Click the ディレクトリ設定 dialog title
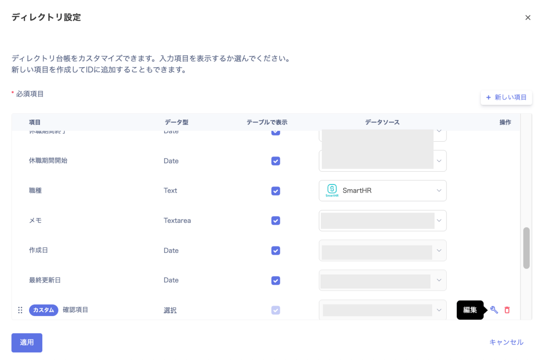This screenshot has width=543, height=360. point(46,17)
